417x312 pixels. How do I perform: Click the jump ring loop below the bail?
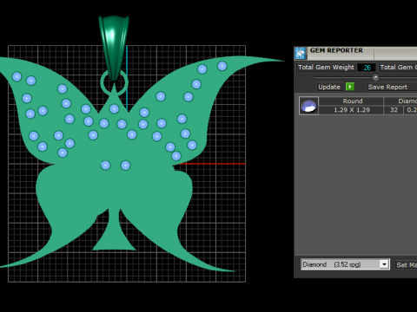pos(114,83)
